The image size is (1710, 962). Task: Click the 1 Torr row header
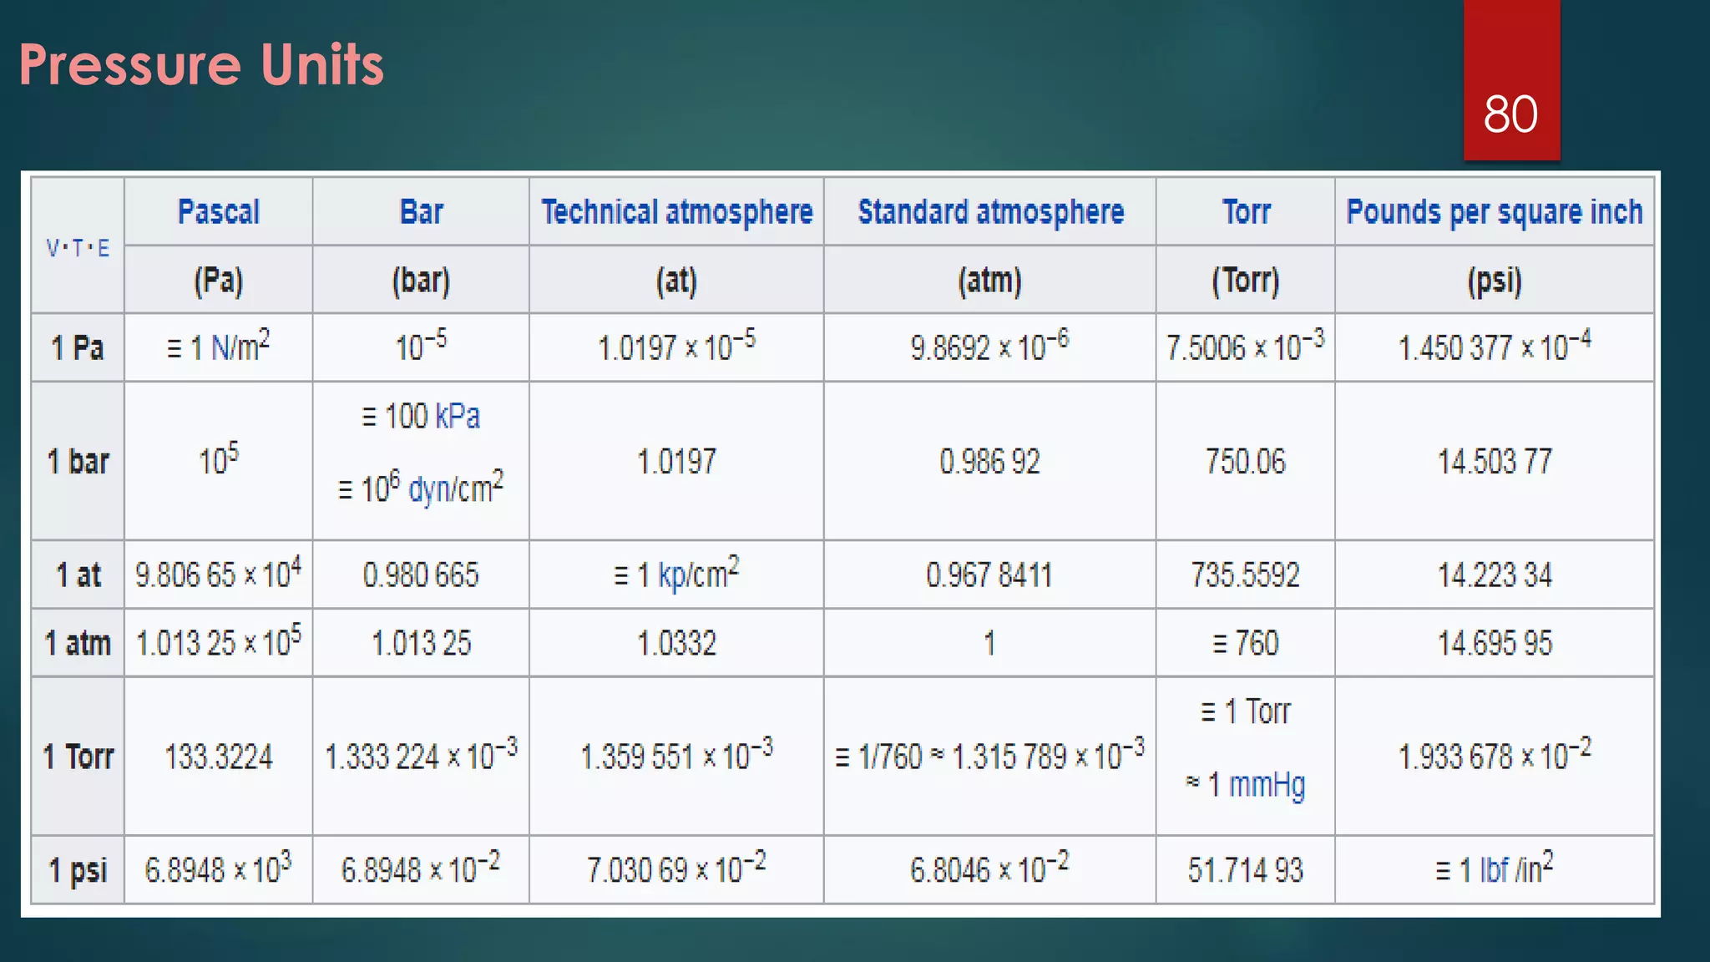[x=78, y=757]
